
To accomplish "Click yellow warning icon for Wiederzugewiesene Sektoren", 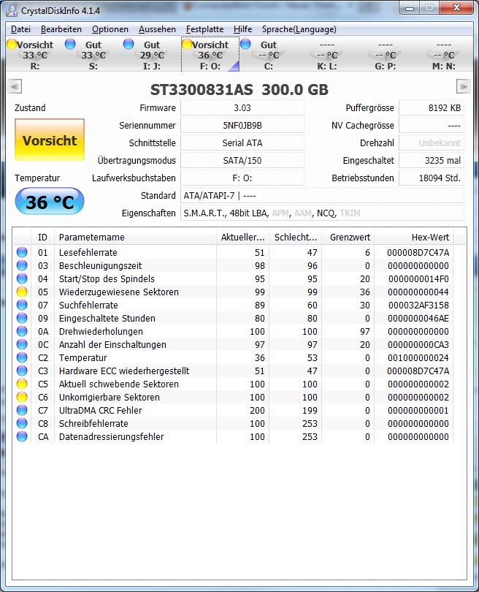I will tap(22, 292).
